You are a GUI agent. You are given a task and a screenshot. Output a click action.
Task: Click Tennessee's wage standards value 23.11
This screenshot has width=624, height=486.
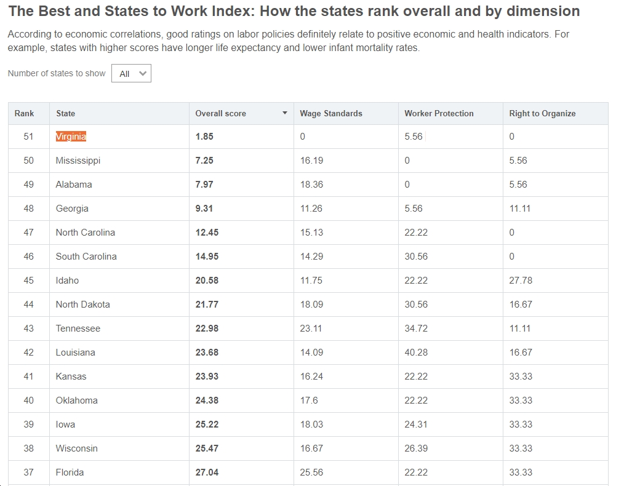coord(311,329)
